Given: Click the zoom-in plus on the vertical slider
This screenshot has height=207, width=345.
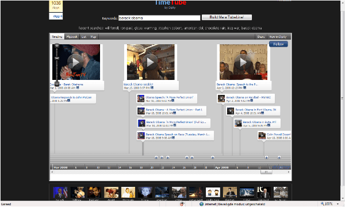Looking at the screenshot, I should [x=57, y=45].
